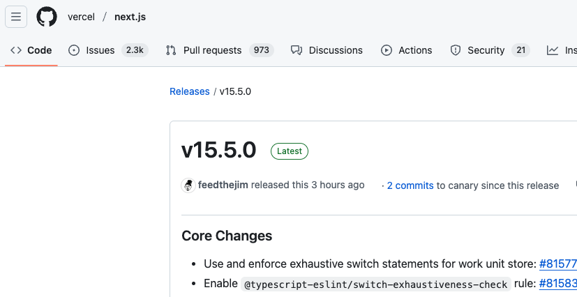
Task: Click the Core Changes heading
Action: coord(227,236)
